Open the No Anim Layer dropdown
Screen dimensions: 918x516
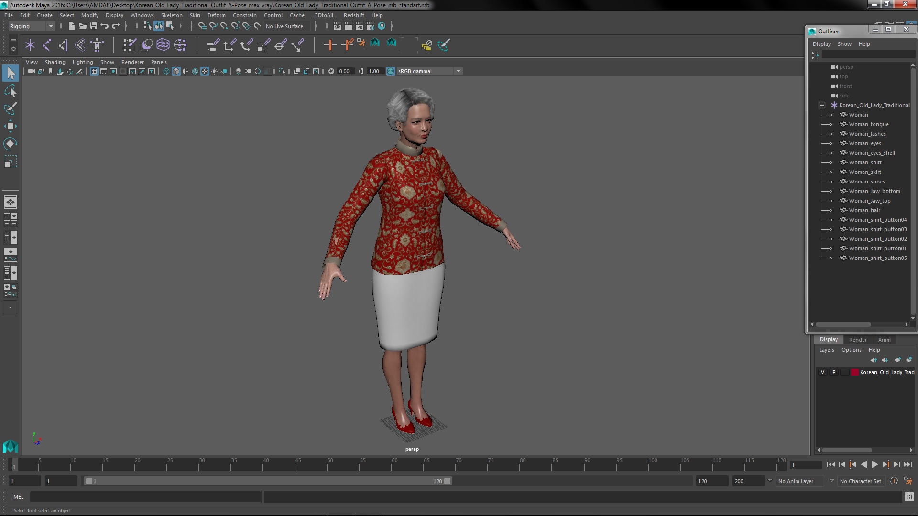801,481
